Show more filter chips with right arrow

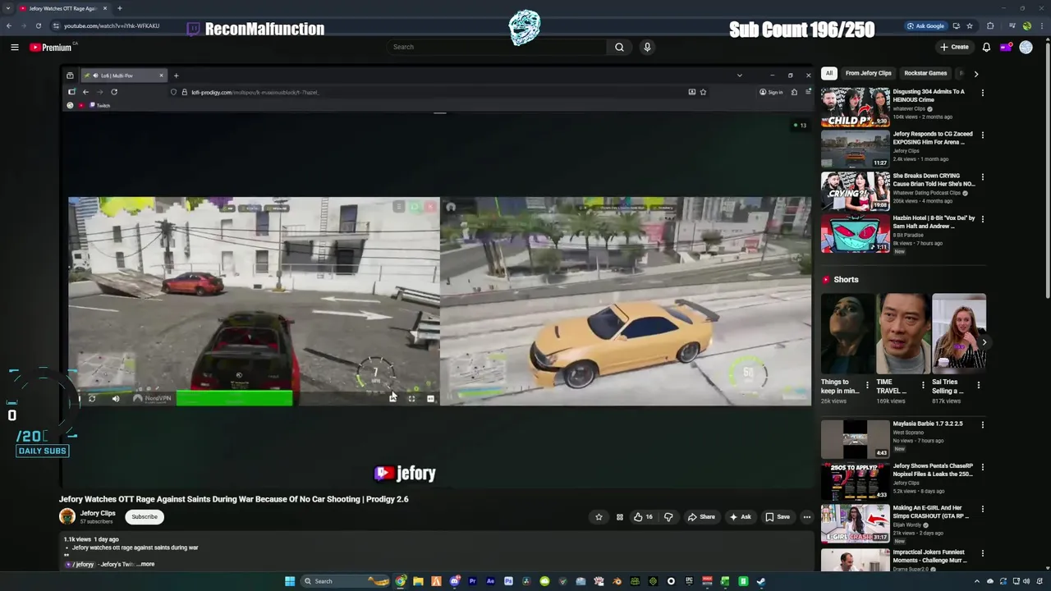click(975, 74)
